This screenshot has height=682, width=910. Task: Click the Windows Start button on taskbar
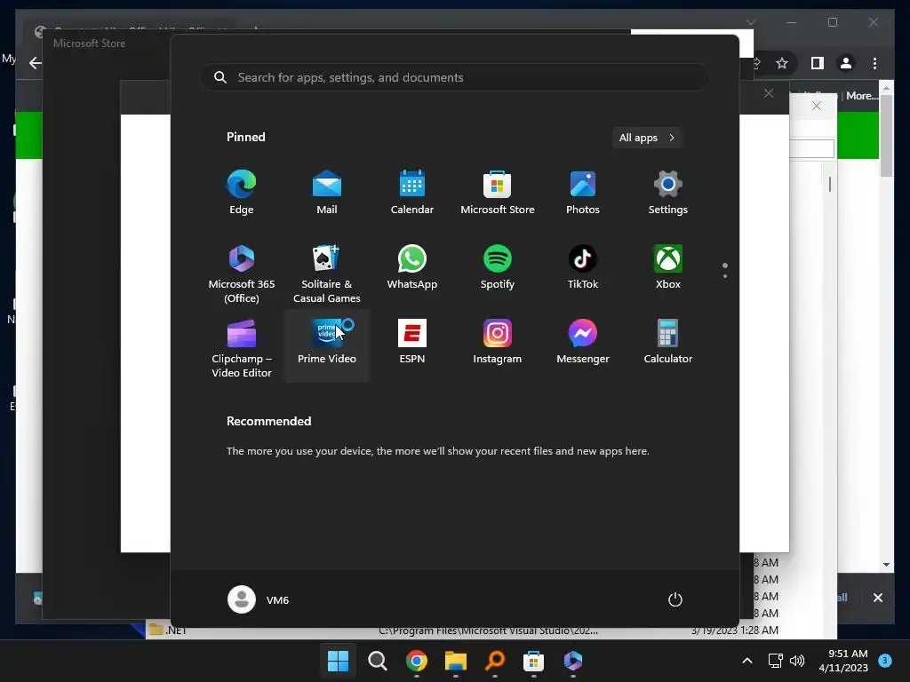click(x=339, y=661)
